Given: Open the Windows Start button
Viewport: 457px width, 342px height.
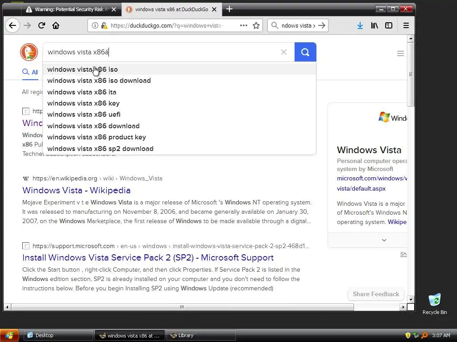Looking at the screenshot, I should pos(9,336).
